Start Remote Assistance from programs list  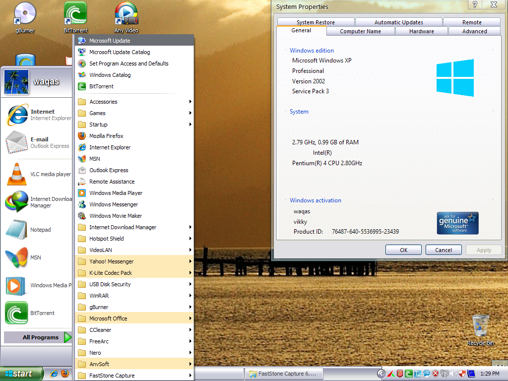[x=134, y=182]
